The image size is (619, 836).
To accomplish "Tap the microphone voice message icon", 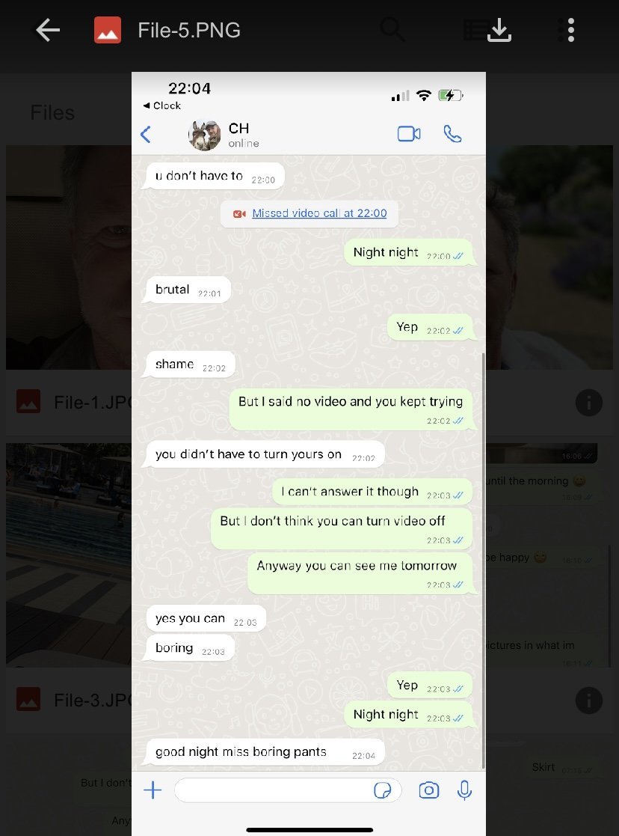I will coord(464,790).
